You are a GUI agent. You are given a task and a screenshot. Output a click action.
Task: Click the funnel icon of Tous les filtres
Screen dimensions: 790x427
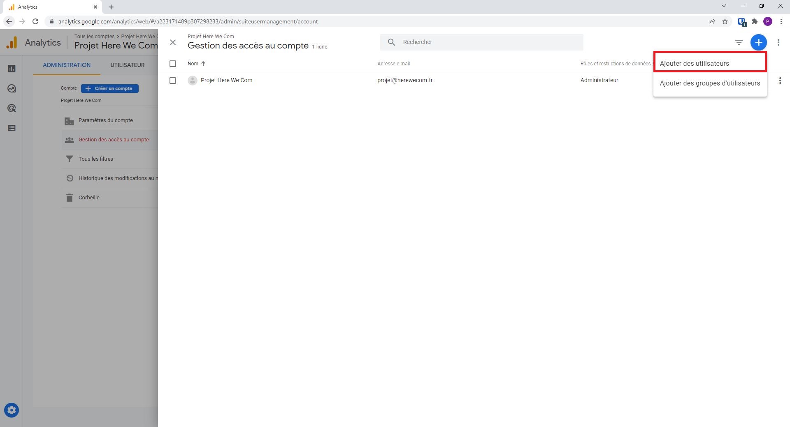click(x=69, y=159)
